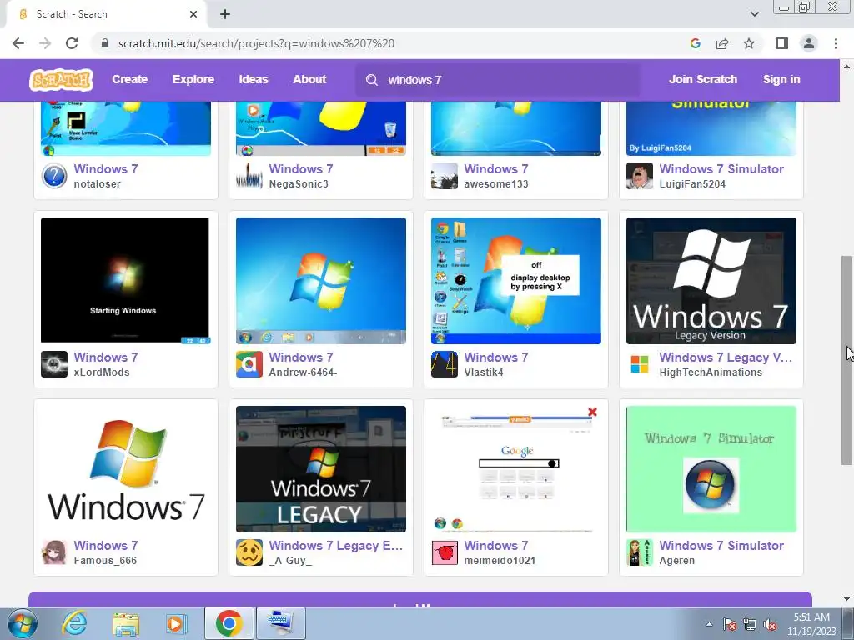Image resolution: width=854 pixels, height=640 pixels.
Task: Visit NegaSonic3 profile name link
Action: (x=299, y=184)
